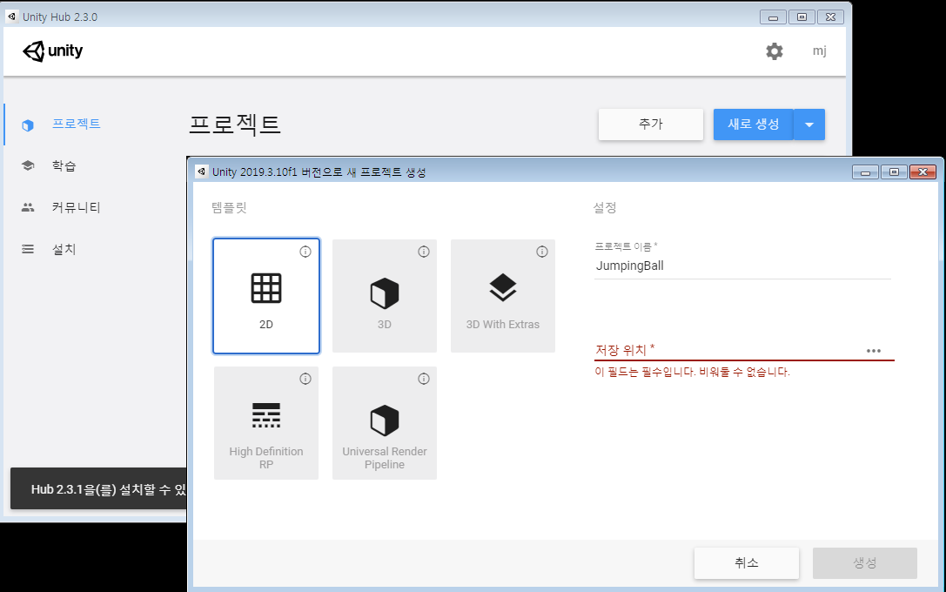Click the new project dialog title icon

[202, 172]
